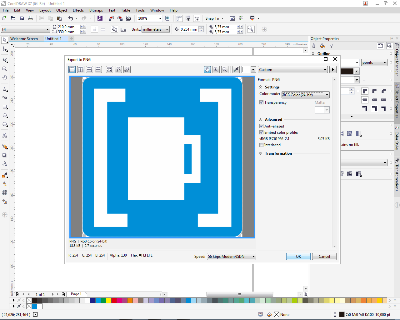Choose four previews layout in Export dialog
Viewport: 400px width, 320px height.
pos(98,69)
